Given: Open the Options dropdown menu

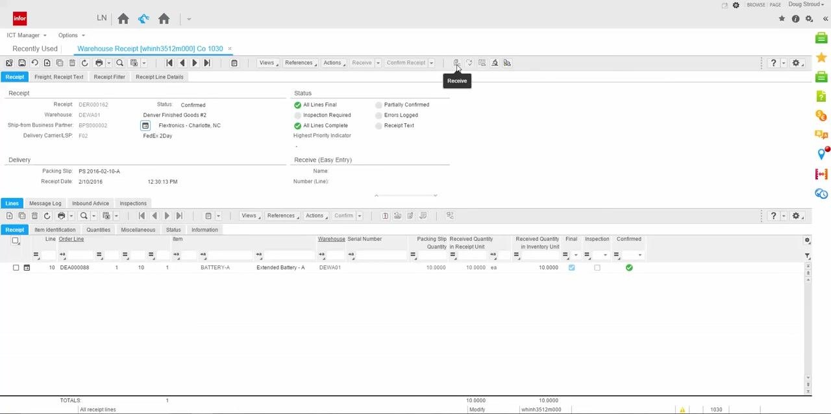Looking at the screenshot, I should [71, 35].
